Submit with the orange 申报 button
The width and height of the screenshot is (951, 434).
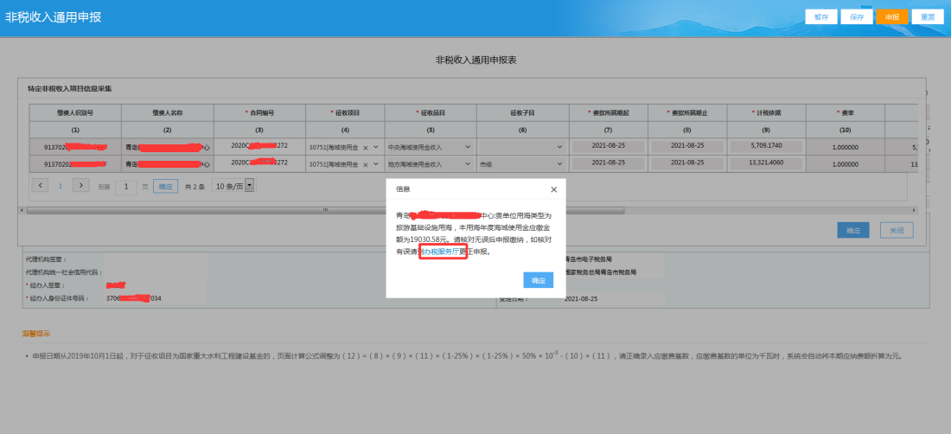(x=891, y=16)
